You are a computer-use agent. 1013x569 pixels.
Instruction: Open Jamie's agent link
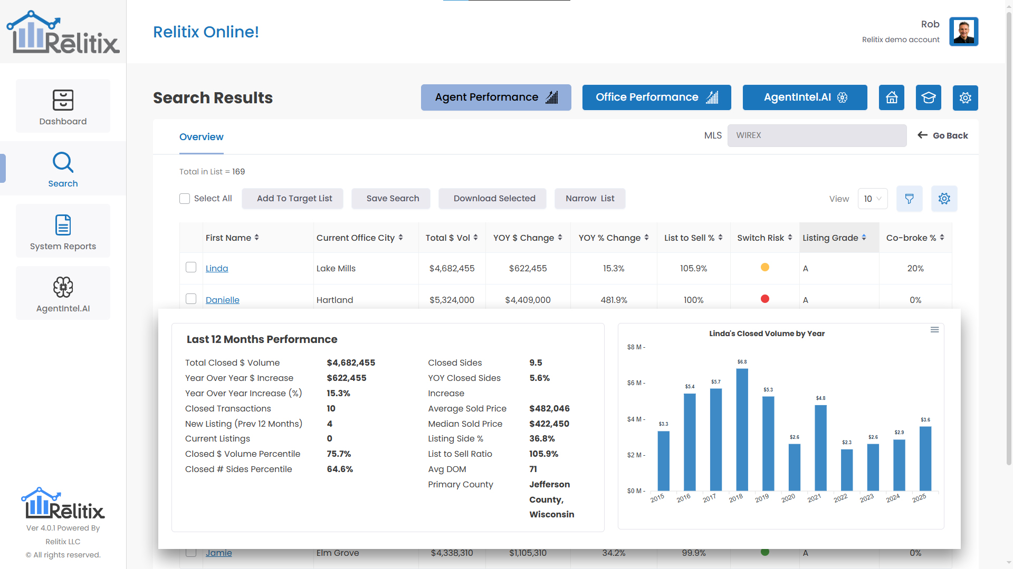(x=219, y=553)
